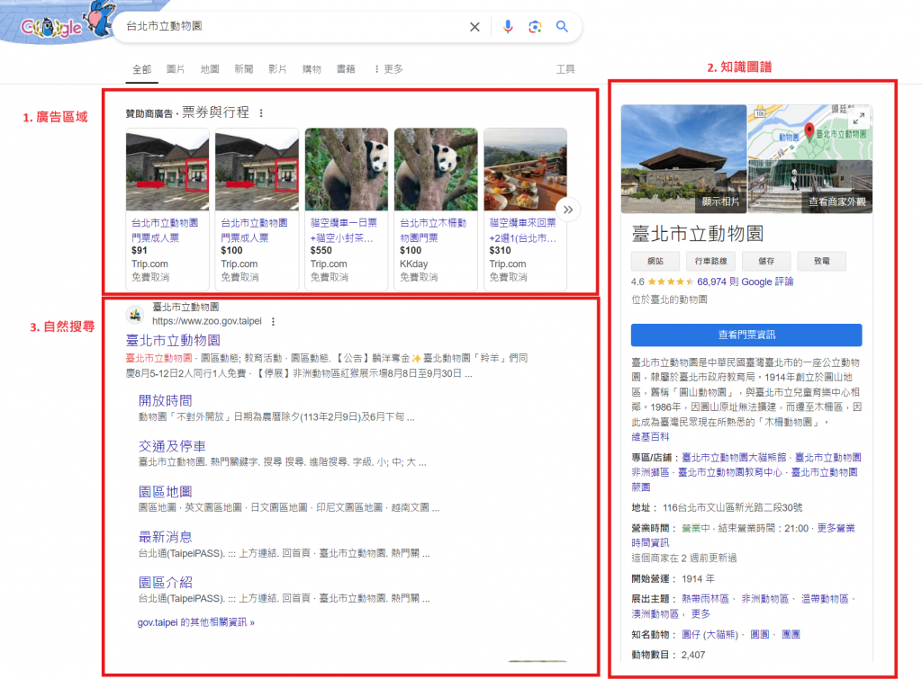Click gov.taipei 的其他相關資訊 link
The image size is (922, 679).
[x=195, y=622]
